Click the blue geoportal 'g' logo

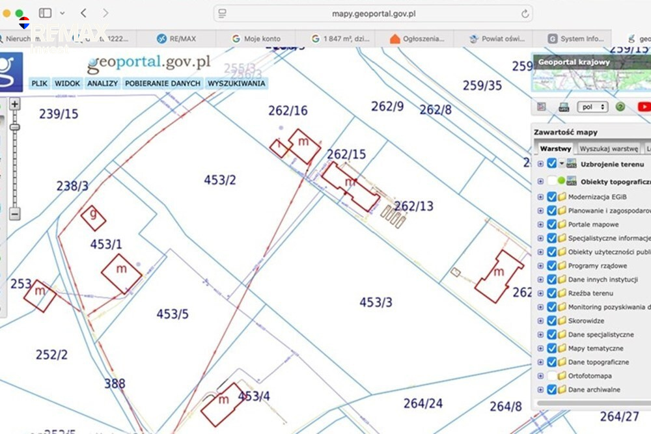click(x=10, y=72)
